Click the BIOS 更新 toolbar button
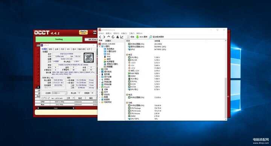Screen dimensions: 271x146 [142, 37]
